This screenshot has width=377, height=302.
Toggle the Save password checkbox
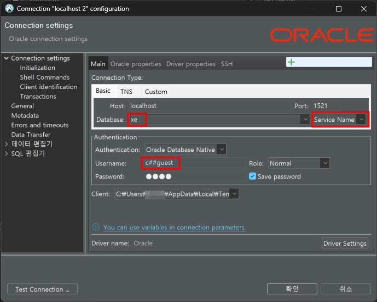(252, 176)
